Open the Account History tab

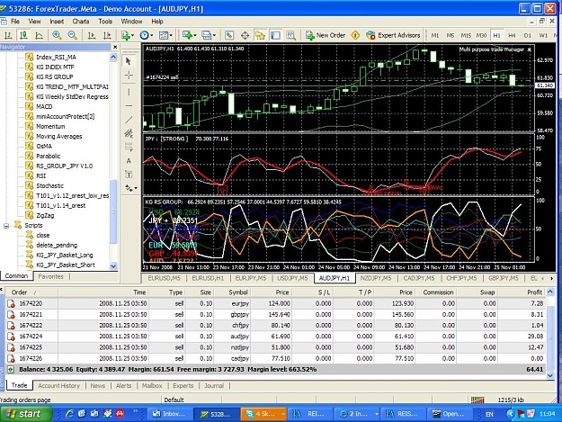[58, 386]
